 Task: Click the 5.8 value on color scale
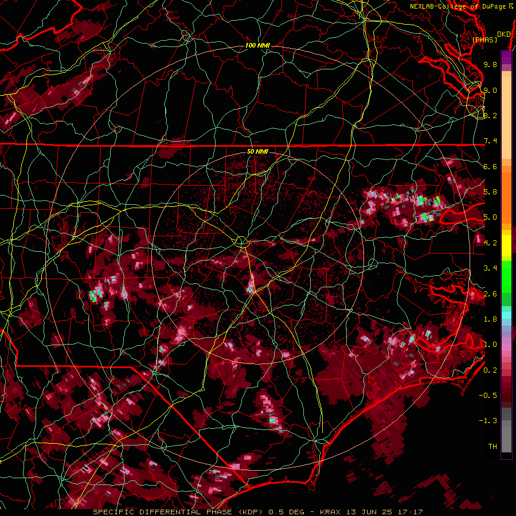click(490, 192)
